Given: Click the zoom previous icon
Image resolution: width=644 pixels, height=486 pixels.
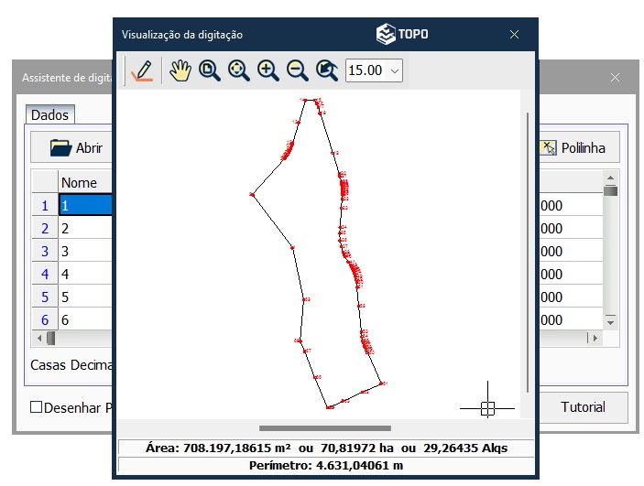Looking at the screenshot, I should click(327, 70).
